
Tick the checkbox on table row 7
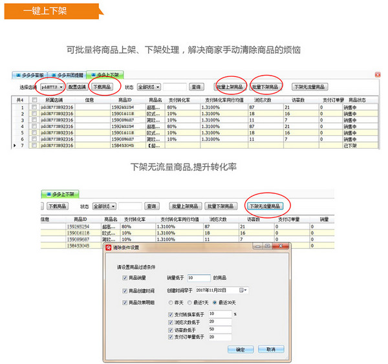point(34,145)
